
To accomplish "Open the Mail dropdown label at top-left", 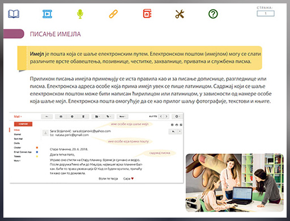I will pos(18,116).
